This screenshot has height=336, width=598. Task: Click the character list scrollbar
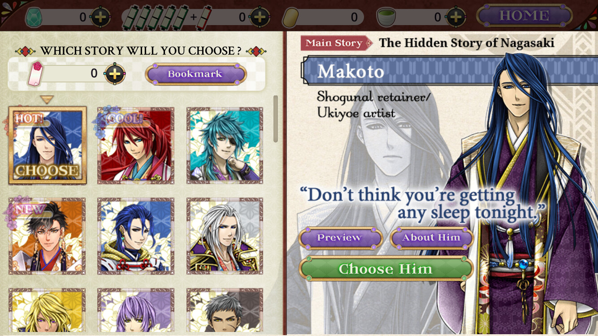(276, 119)
